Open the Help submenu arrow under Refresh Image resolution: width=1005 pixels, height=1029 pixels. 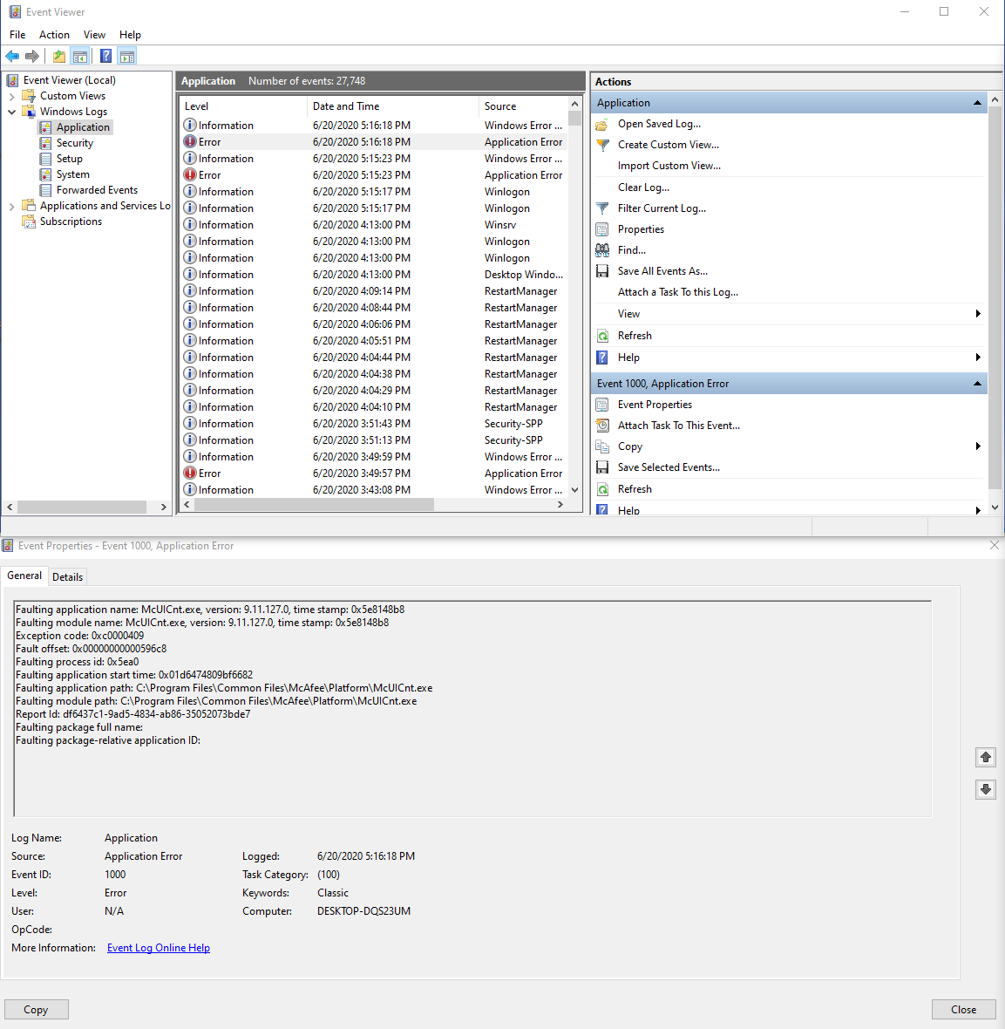[978, 357]
